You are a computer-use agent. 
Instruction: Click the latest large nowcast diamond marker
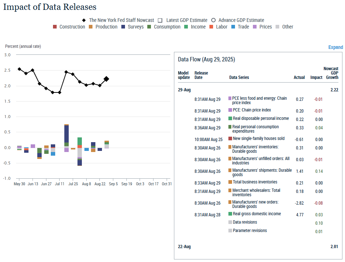pos(106,79)
